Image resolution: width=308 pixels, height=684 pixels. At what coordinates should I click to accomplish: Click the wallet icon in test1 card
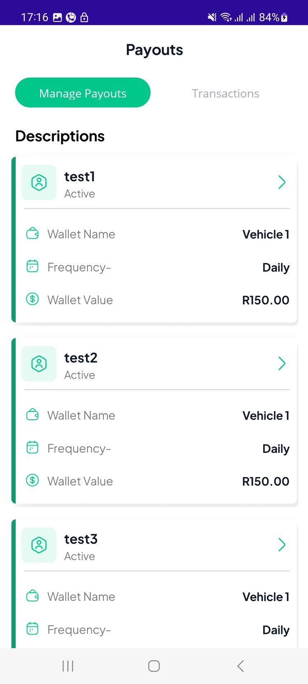coord(32,234)
